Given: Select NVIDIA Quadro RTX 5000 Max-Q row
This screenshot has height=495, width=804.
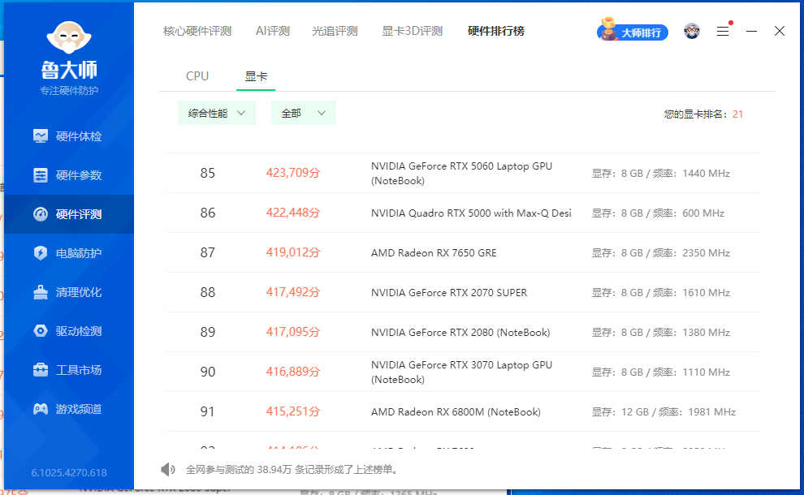Looking at the screenshot, I should tap(464, 213).
